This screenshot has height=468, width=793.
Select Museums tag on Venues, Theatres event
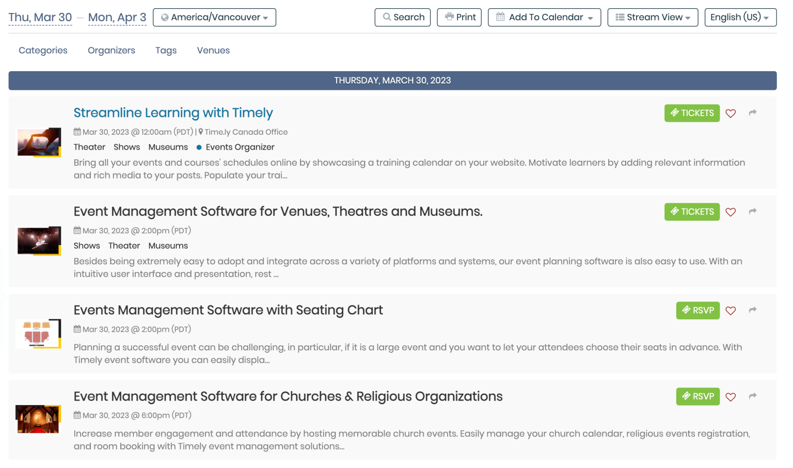[x=168, y=246]
